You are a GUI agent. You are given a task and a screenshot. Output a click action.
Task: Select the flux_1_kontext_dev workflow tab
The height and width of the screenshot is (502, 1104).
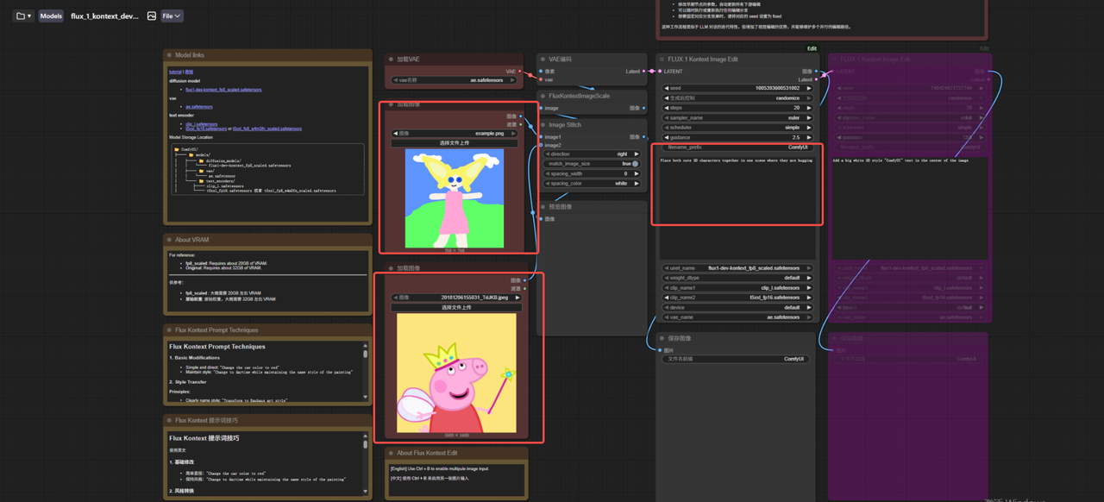104,16
